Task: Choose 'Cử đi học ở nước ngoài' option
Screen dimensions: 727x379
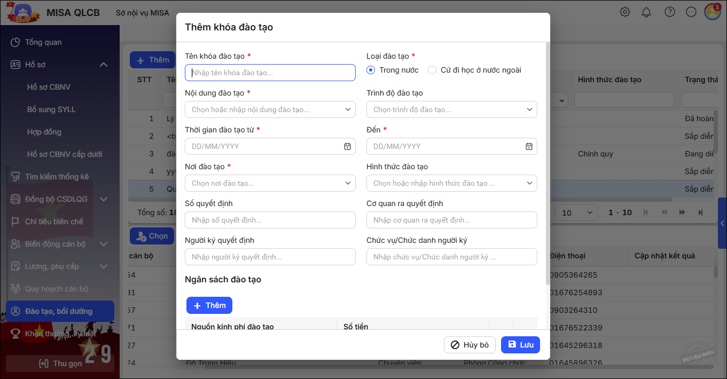Action: click(432, 70)
